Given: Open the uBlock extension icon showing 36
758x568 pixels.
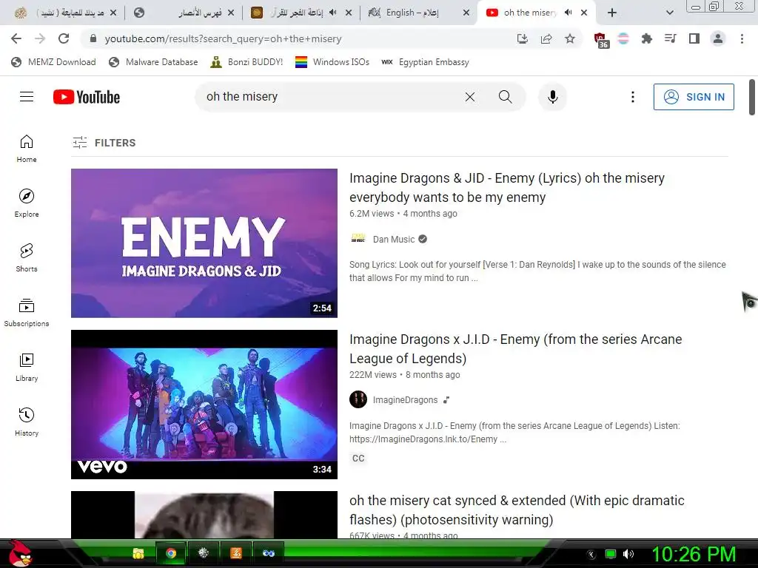Looking at the screenshot, I should [x=600, y=40].
